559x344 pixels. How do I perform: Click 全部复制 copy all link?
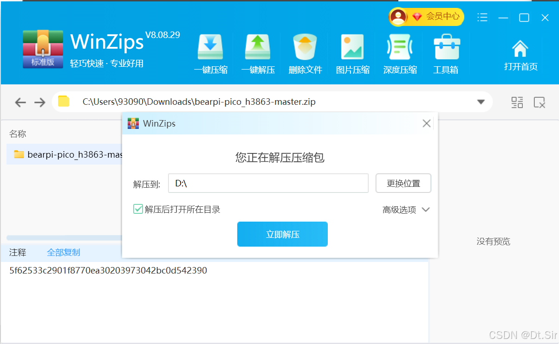click(64, 252)
